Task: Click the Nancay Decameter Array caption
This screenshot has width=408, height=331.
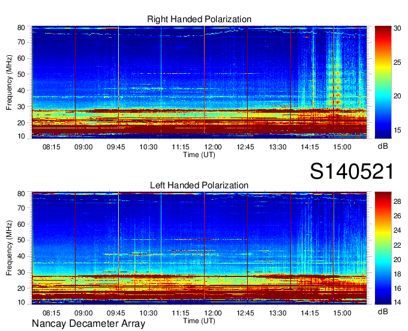Action: coord(88,324)
